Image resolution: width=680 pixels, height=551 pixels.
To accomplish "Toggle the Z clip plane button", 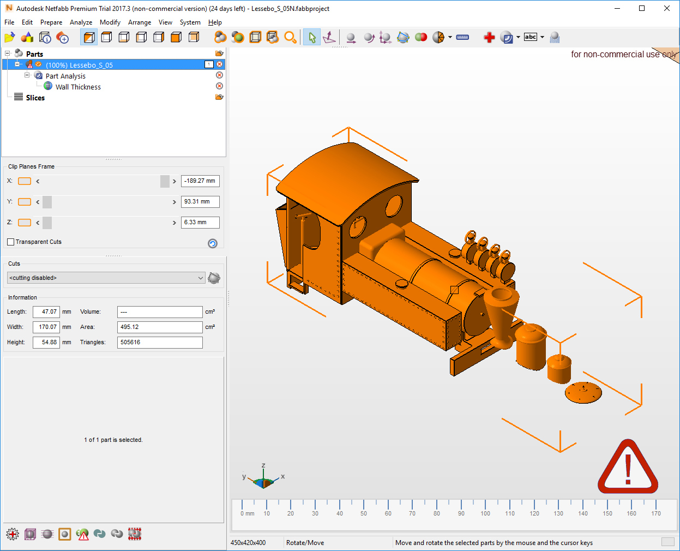I will click(25, 223).
